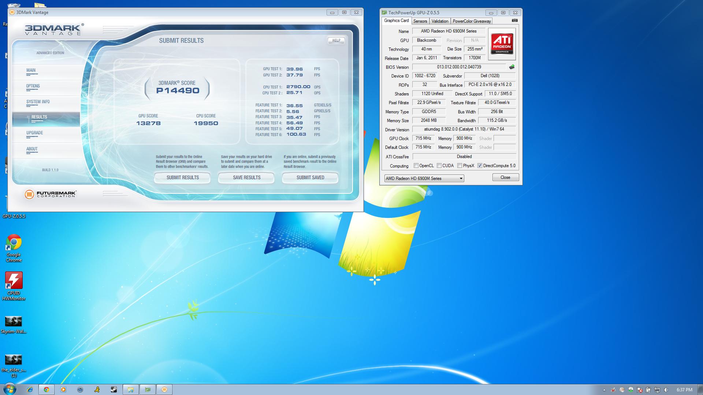This screenshot has width=703, height=395.
Task: Open SYSTEM INFO in 3DMark sidebar
Action: [46, 104]
